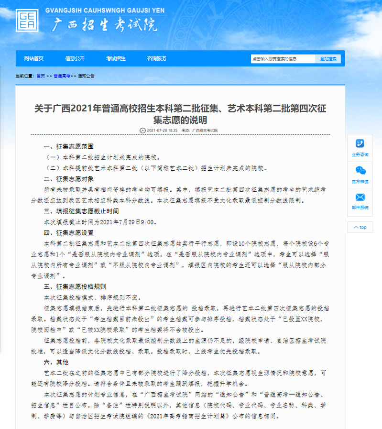Click the line 本次征集投档模式、排序规则不变
Viewport: 382px width, 429px height.
click(x=93, y=297)
